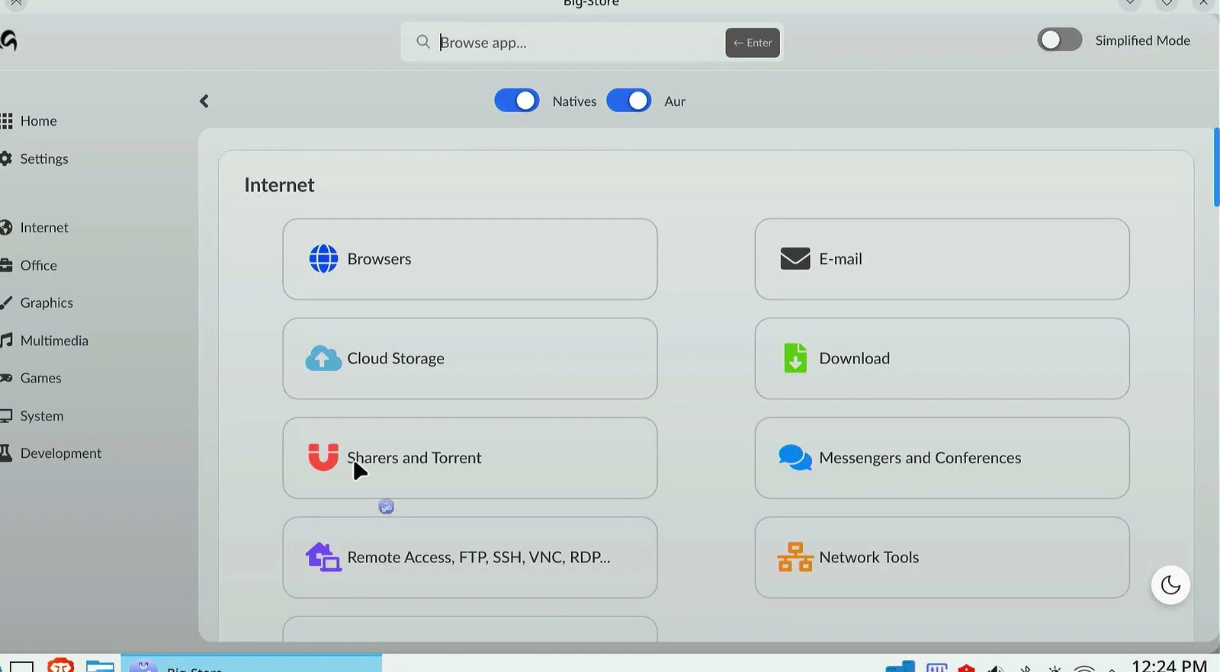Click the Multimedia music note icon
1220x672 pixels.
[x=6, y=341]
